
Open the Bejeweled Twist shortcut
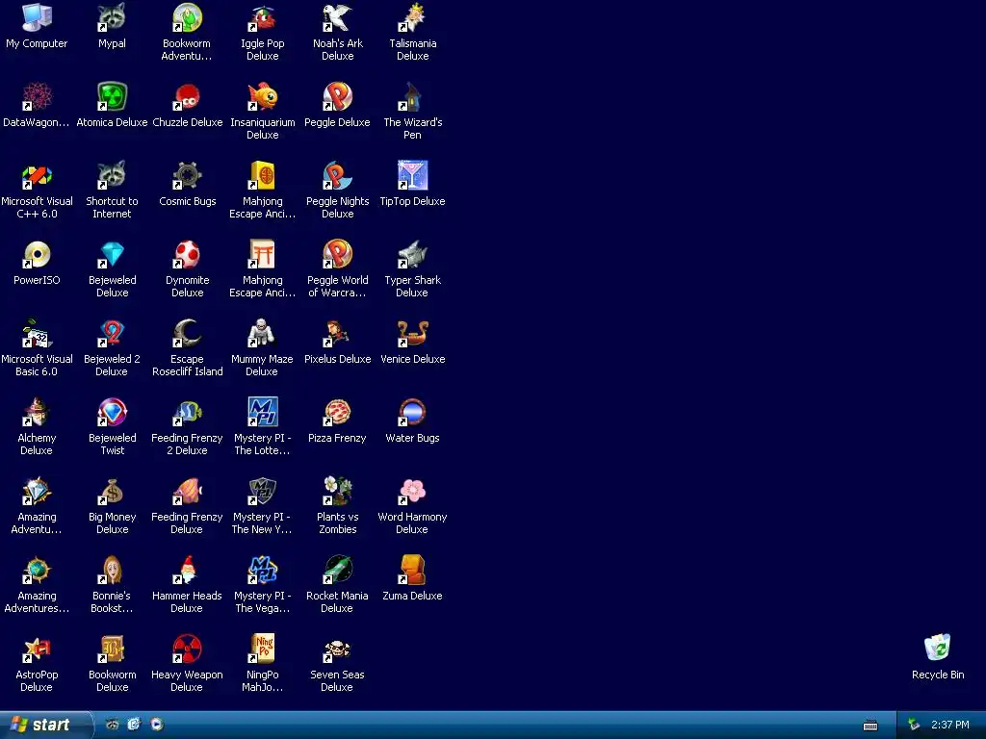click(x=112, y=412)
